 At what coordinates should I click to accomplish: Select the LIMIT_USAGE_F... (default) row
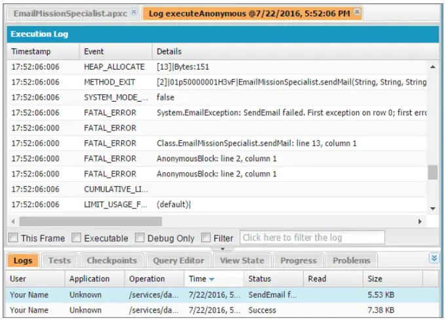click(217, 205)
